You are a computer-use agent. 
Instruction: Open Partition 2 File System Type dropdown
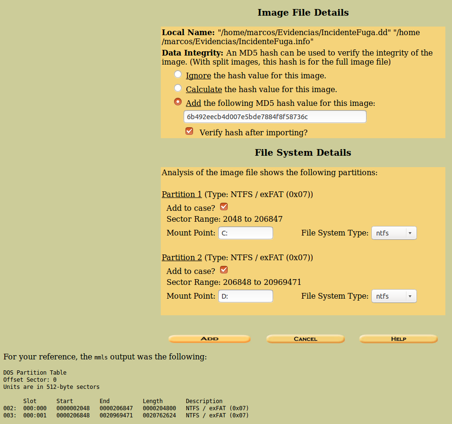tap(394, 296)
